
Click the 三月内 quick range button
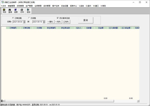click(66, 22)
